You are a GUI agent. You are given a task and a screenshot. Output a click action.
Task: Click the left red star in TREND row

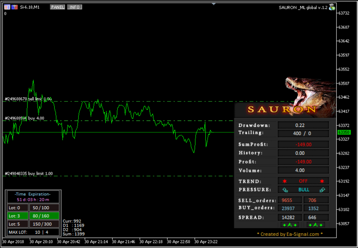[285, 181]
